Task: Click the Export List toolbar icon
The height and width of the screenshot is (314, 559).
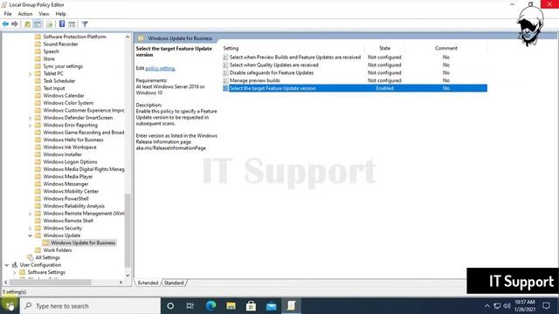Action: 50,24
